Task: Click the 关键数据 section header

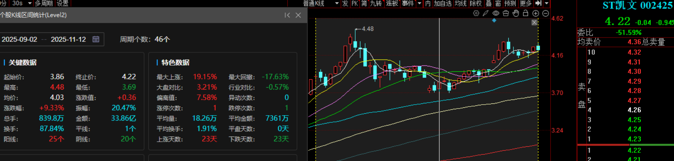Action: click(23, 62)
